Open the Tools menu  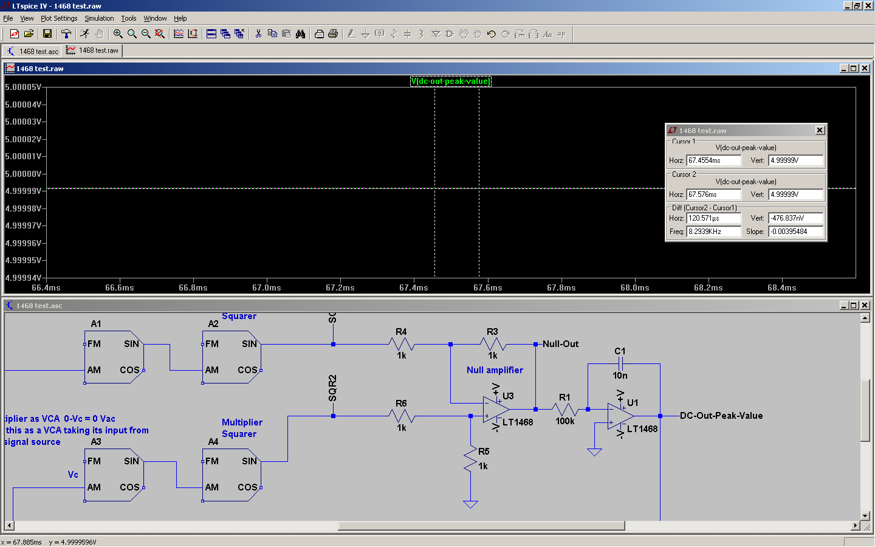(129, 18)
